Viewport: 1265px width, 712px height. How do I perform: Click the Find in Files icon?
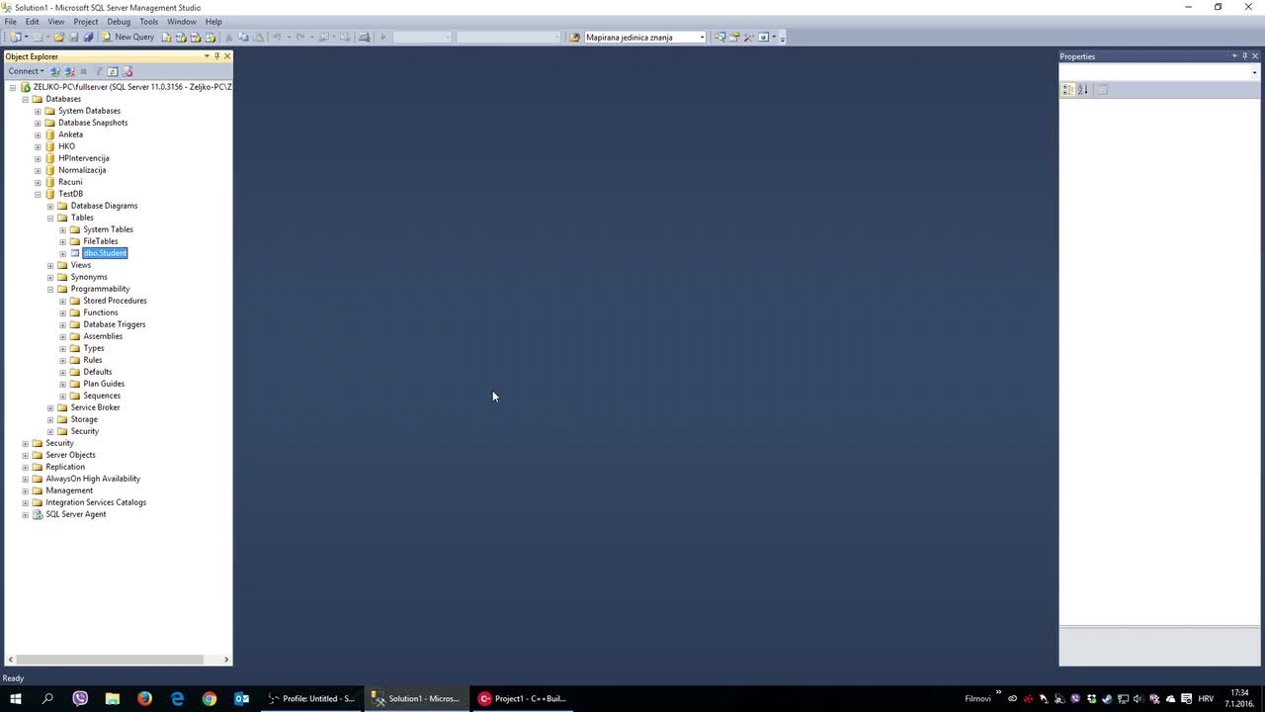(575, 37)
